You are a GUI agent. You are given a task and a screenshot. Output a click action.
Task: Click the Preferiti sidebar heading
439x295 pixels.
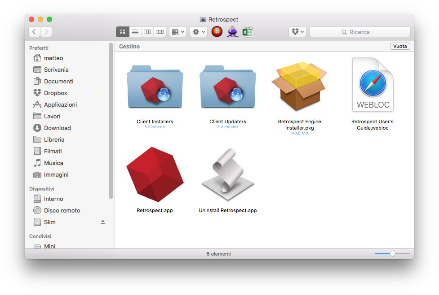pyautogui.click(x=39, y=48)
